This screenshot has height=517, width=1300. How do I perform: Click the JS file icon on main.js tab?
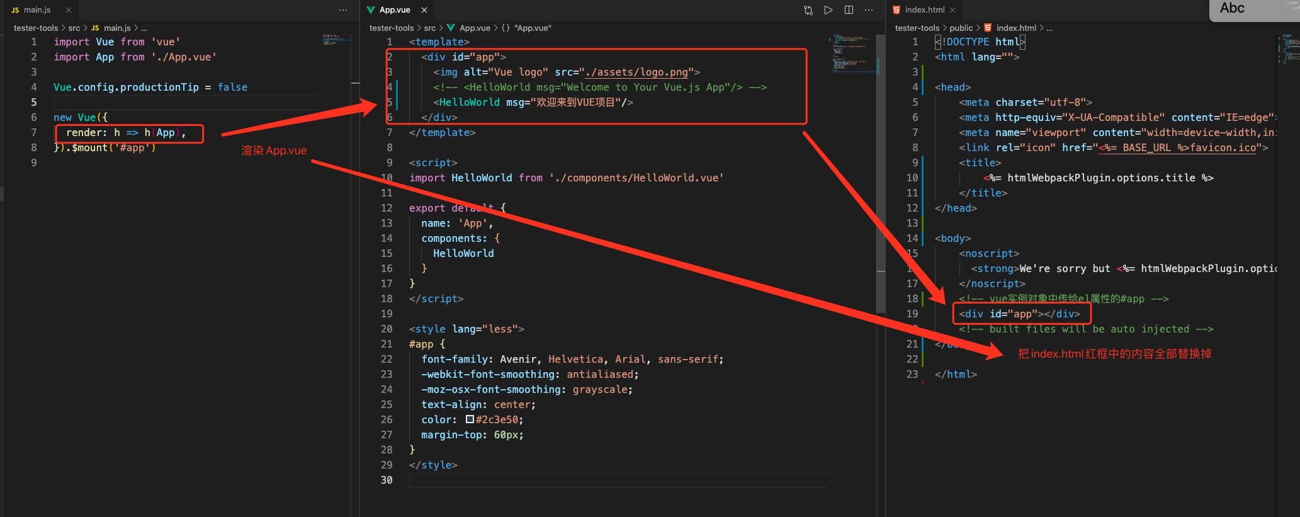pyautogui.click(x=15, y=10)
